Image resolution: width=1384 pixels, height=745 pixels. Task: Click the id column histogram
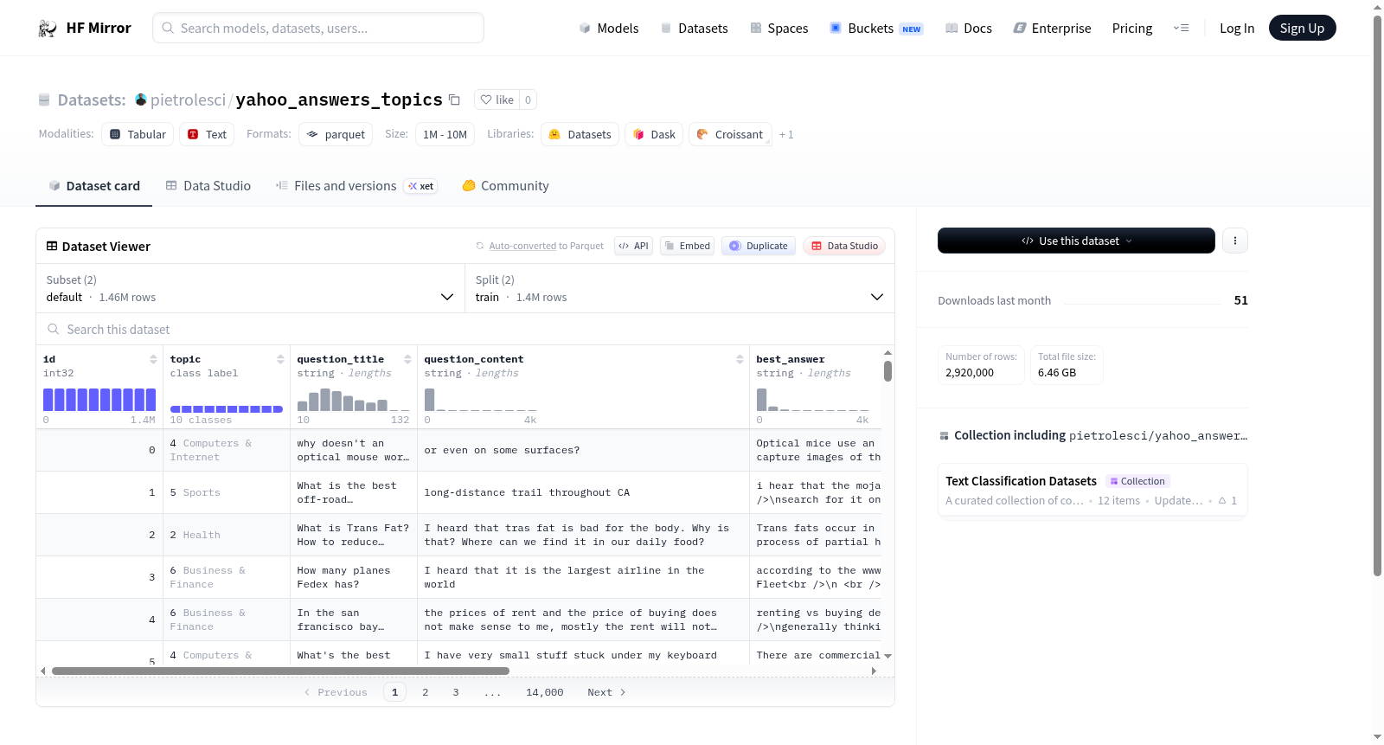(x=99, y=400)
